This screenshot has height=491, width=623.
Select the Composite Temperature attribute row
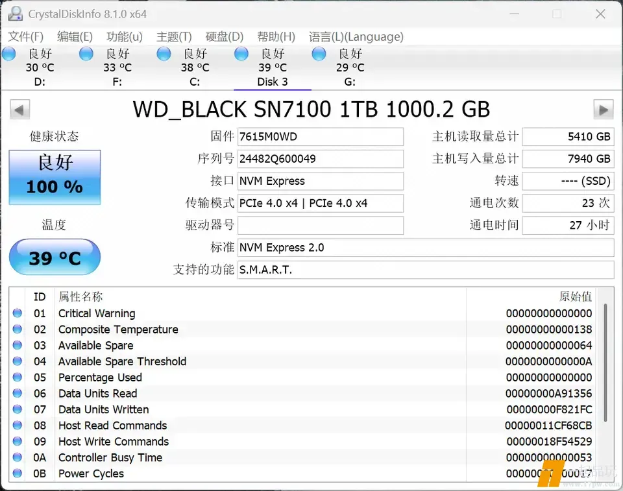(x=303, y=329)
